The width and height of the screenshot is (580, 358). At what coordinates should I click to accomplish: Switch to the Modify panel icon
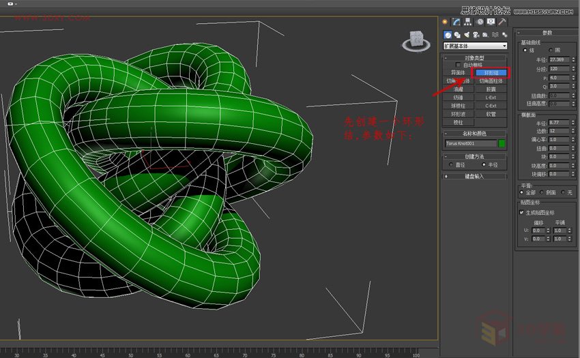pyautogui.click(x=456, y=22)
